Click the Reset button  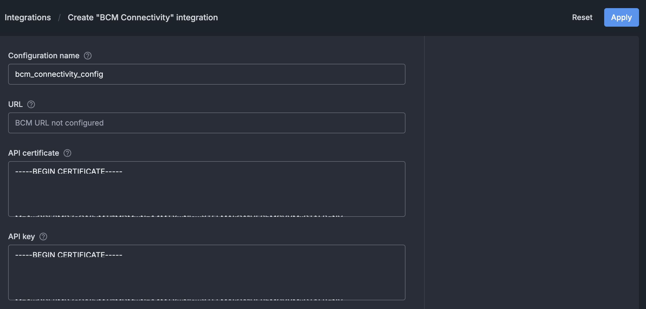click(582, 17)
